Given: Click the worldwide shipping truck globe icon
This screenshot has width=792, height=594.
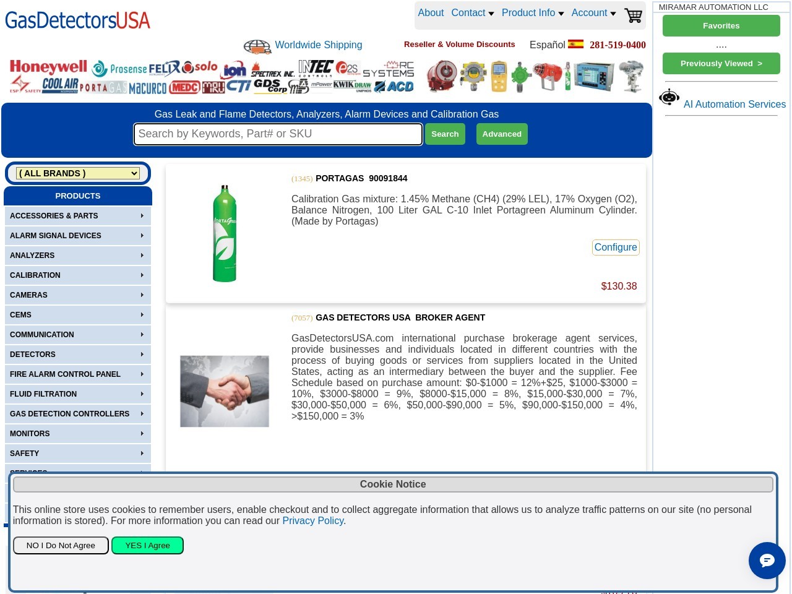Looking at the screenshot, I should click(x=257, y=46).
